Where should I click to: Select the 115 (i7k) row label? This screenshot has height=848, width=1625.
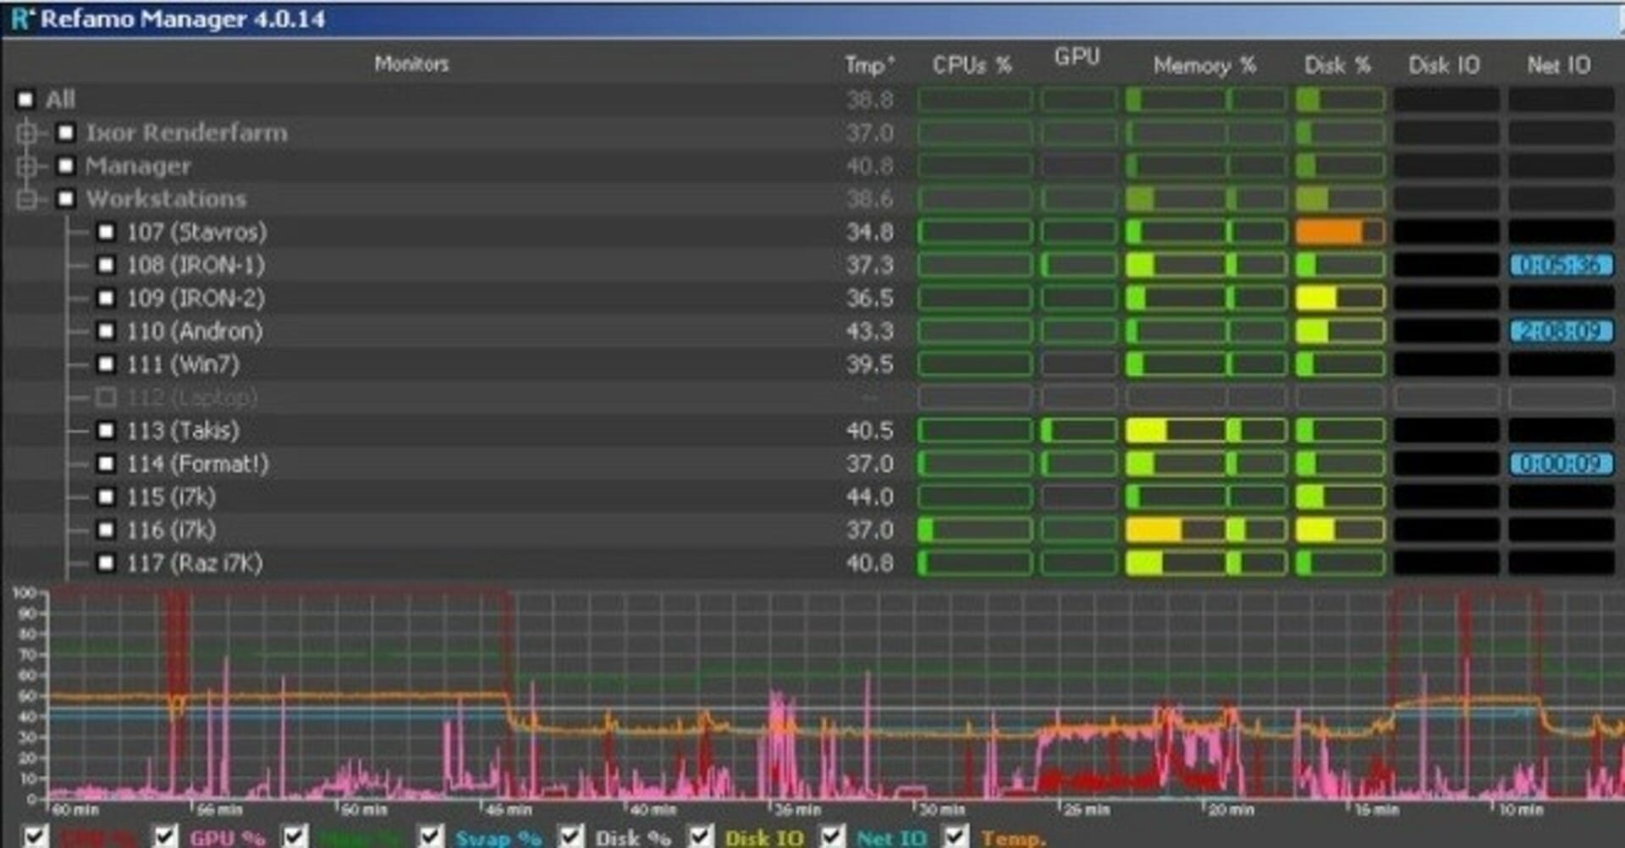tap(171, 497)
